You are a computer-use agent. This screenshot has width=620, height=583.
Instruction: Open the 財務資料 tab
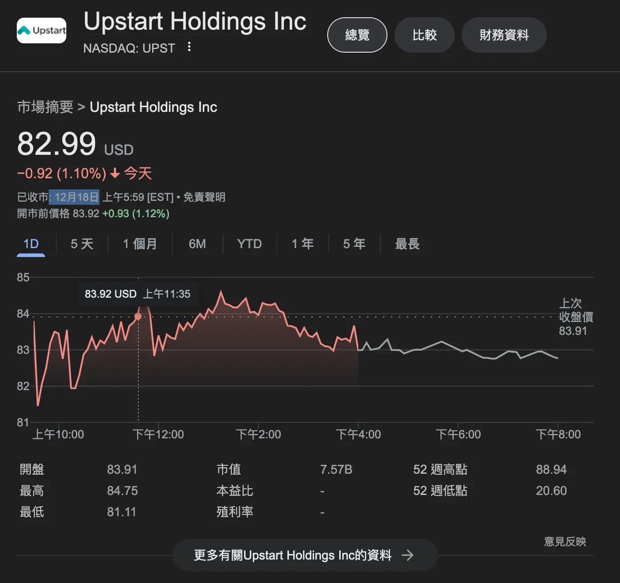[504, 35]
